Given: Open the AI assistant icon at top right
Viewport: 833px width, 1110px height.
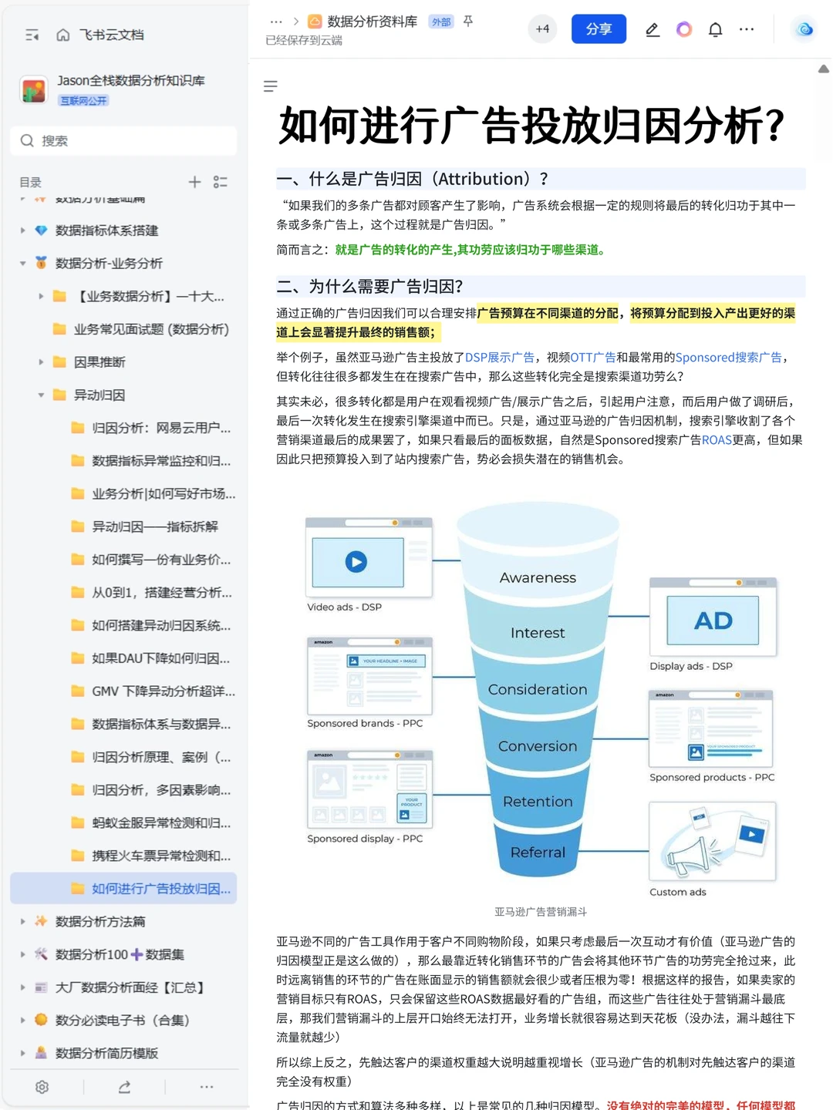Looking at the screenshot, I should (804, 29).
